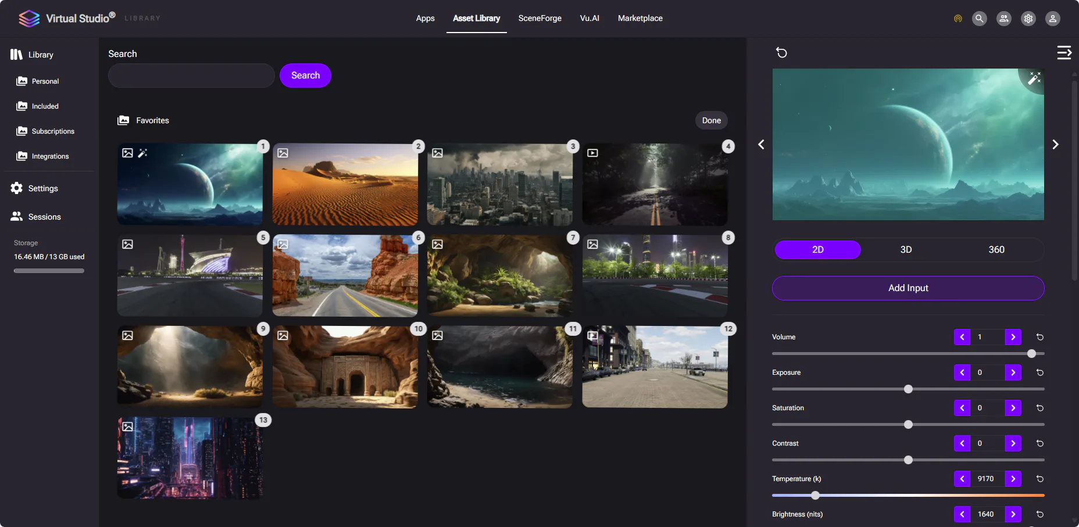
Task: Select the 2D mode option
Action: (817, 250)
